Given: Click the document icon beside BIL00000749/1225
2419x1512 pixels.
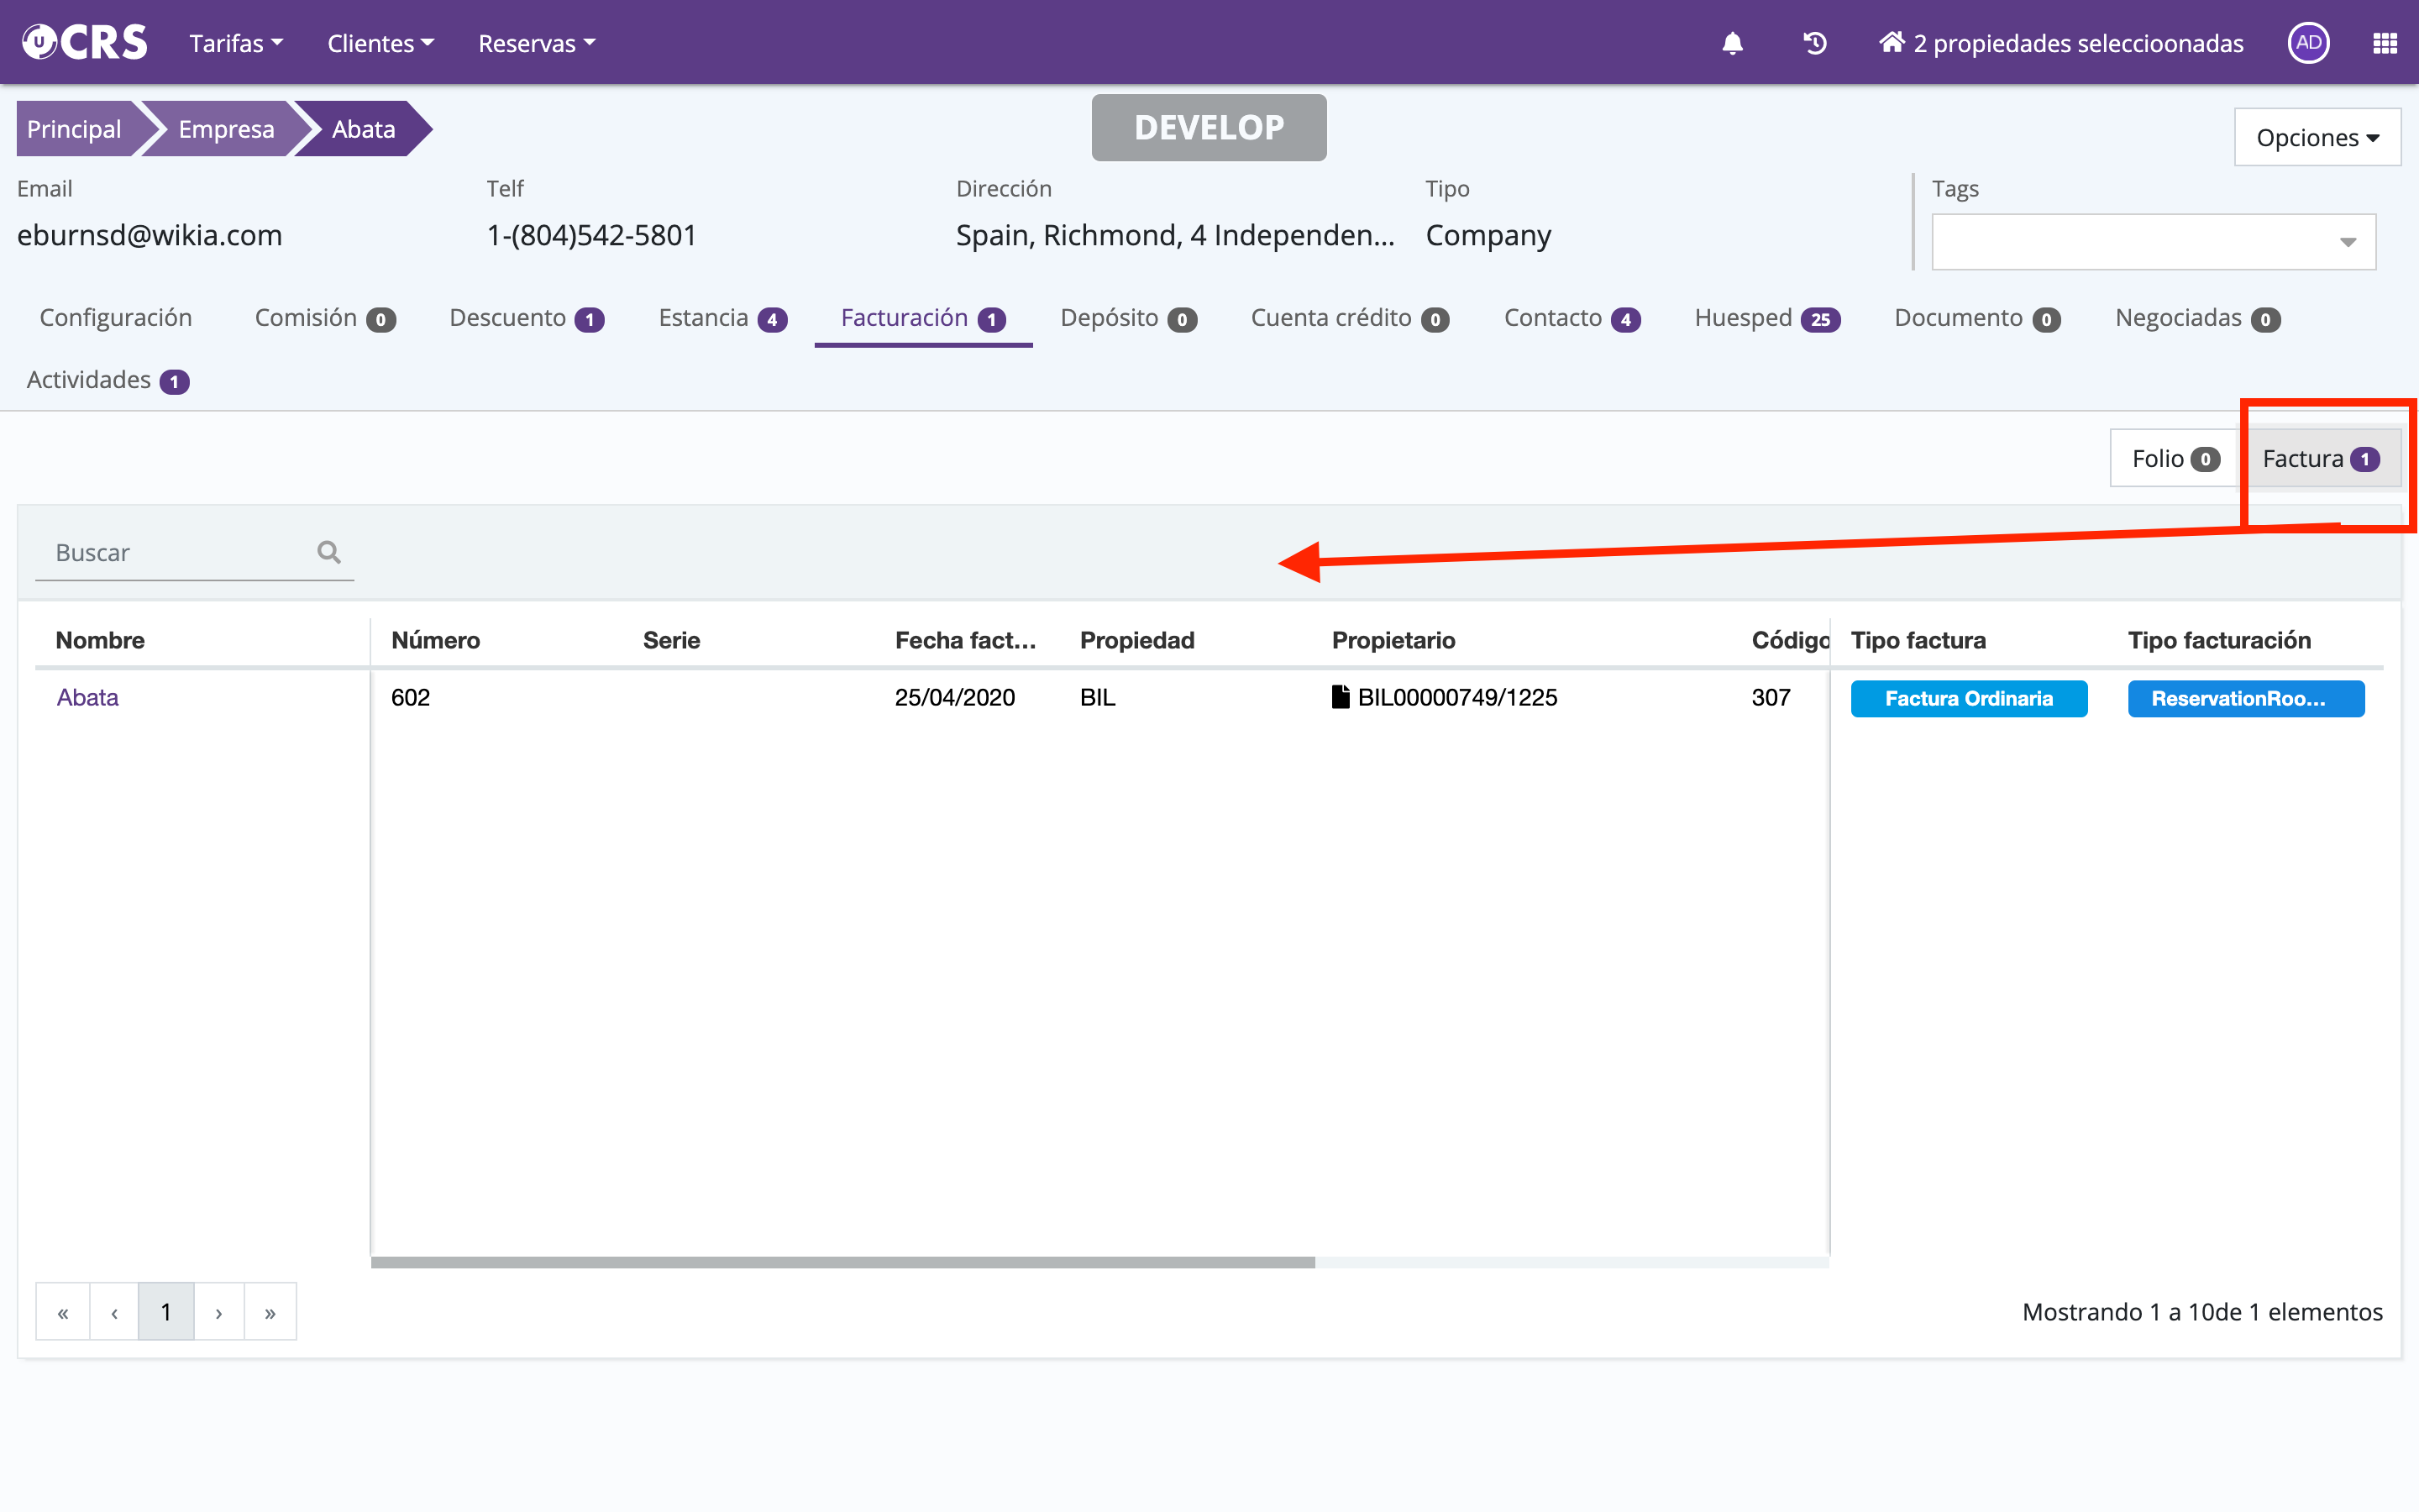Looking at the screenshot, I should coord(1341,697).
